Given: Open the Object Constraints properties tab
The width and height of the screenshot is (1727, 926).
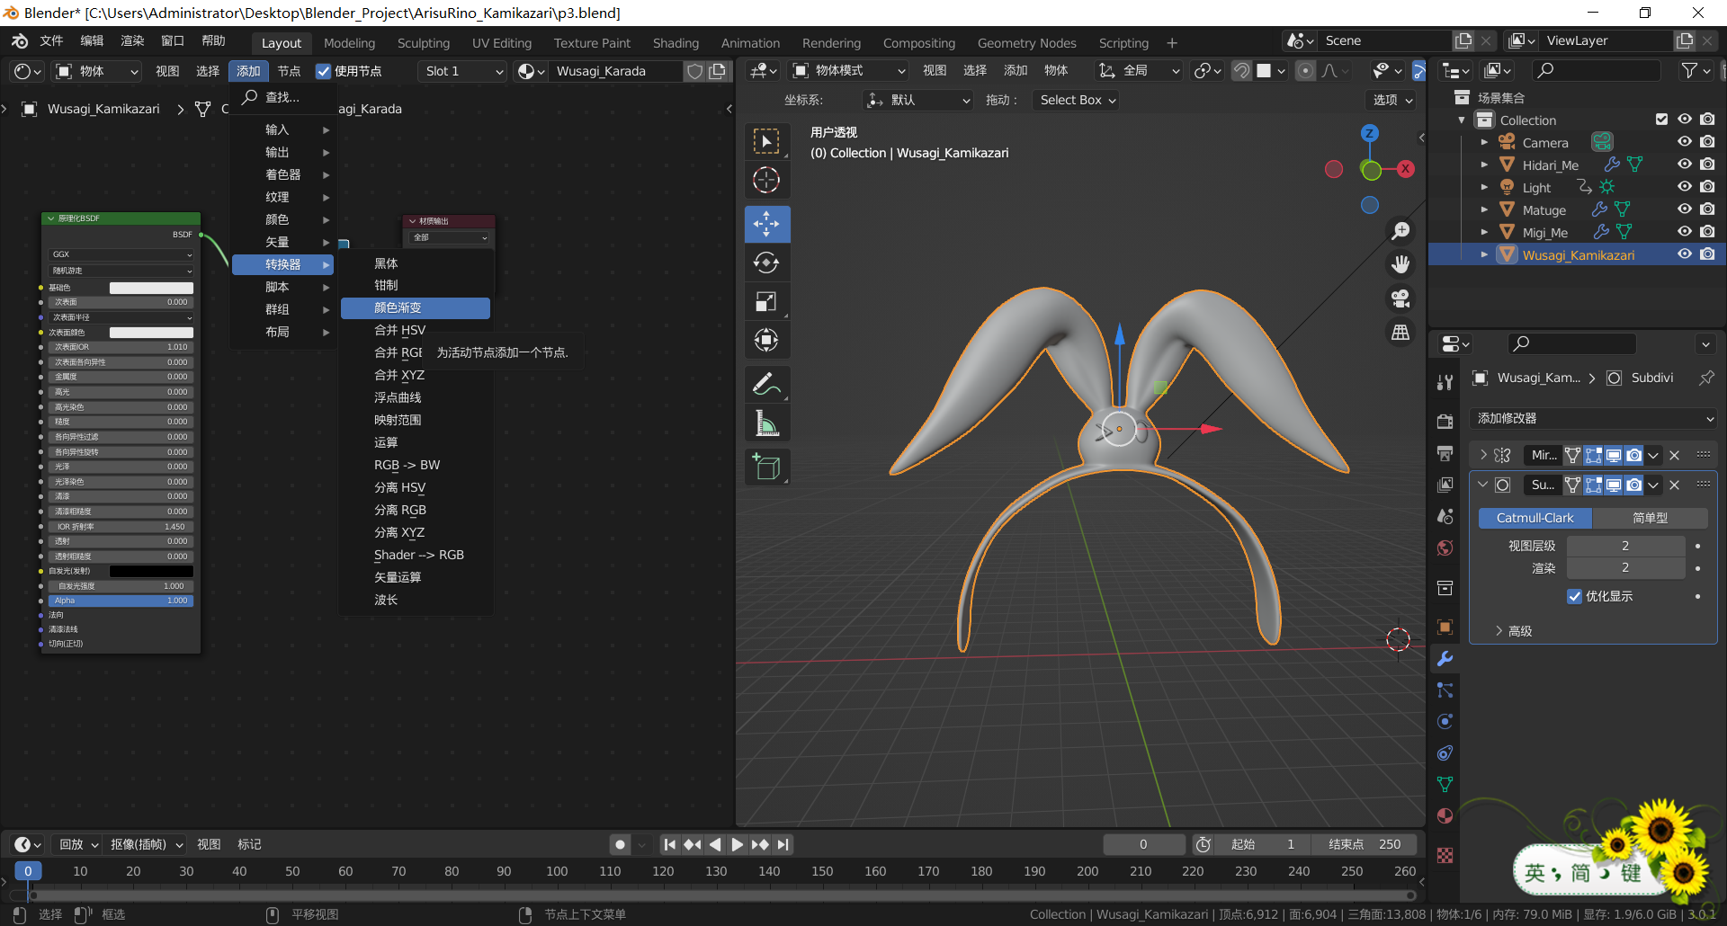Looking at the screenshot, I should [1445, 753].
